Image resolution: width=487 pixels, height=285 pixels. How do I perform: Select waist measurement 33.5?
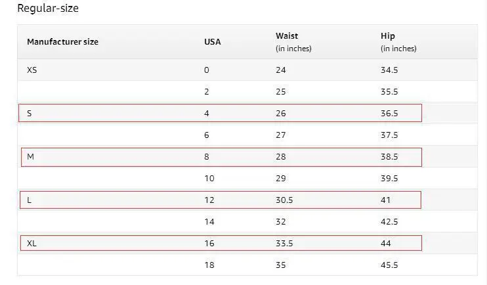click(x=284, y=243)
